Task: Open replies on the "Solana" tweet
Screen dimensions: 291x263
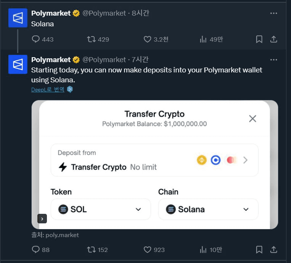Action: 43,39
